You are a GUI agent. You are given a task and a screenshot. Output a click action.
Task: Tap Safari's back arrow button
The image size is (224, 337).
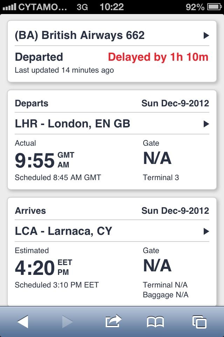[x=23, y=322]
